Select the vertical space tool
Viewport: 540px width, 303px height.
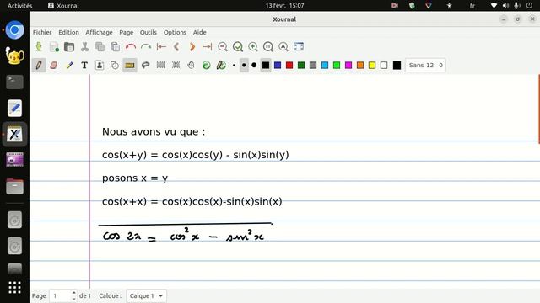coord(176,66)
